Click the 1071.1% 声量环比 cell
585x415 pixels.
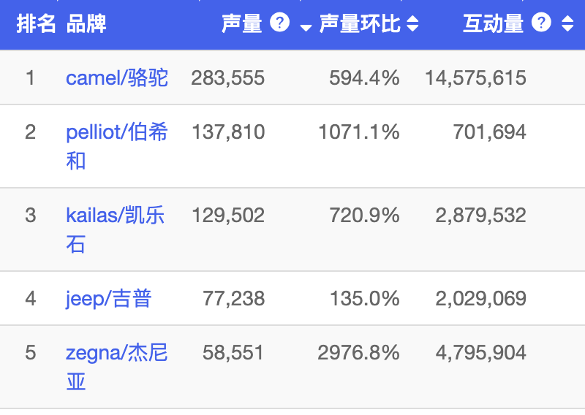359,132
